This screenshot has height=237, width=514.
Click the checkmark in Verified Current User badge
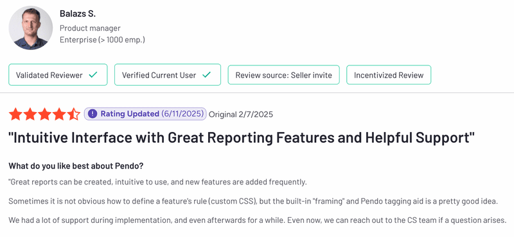point(206,75)
